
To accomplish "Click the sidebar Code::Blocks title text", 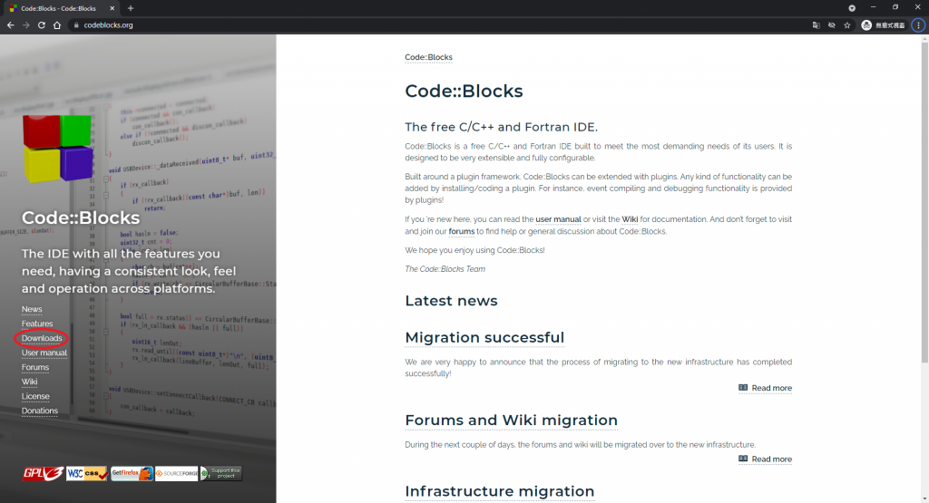I will coord(81,218).
